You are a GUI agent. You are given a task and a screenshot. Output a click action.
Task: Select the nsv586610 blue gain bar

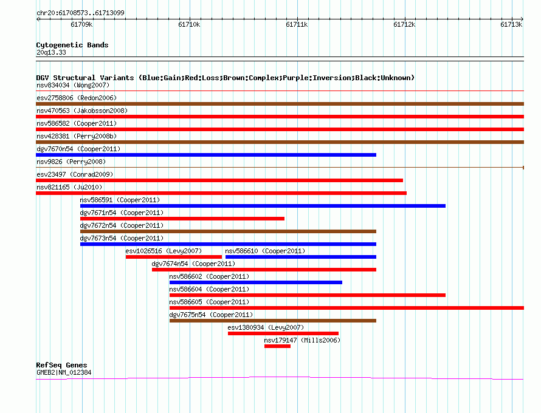[x=301, y=257]
